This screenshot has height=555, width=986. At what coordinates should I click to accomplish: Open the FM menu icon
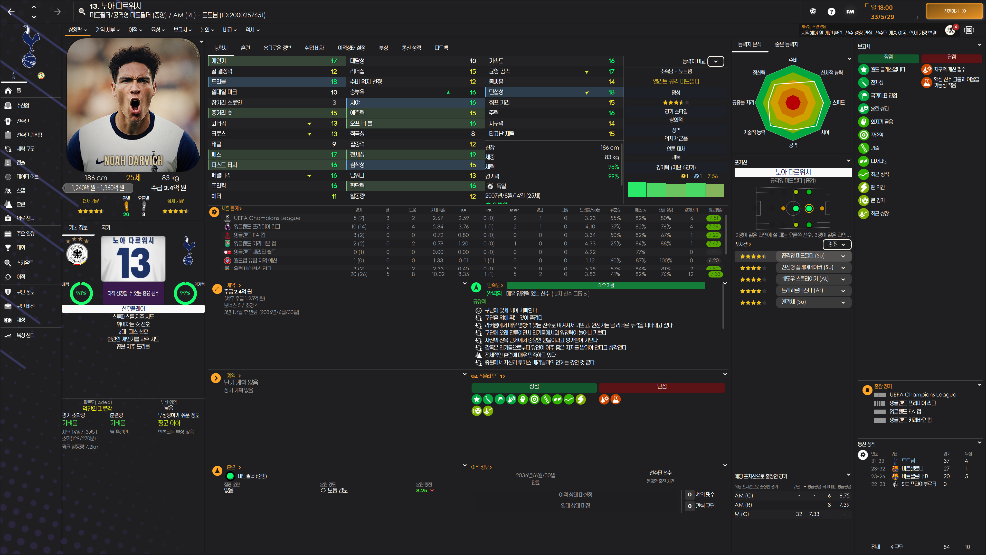[850, 12]
